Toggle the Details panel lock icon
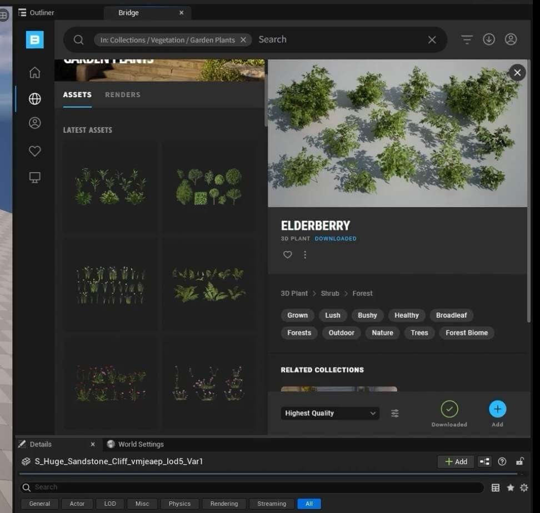Image resolution: width=540 pixels, height=513 pixels. (520, 461)
